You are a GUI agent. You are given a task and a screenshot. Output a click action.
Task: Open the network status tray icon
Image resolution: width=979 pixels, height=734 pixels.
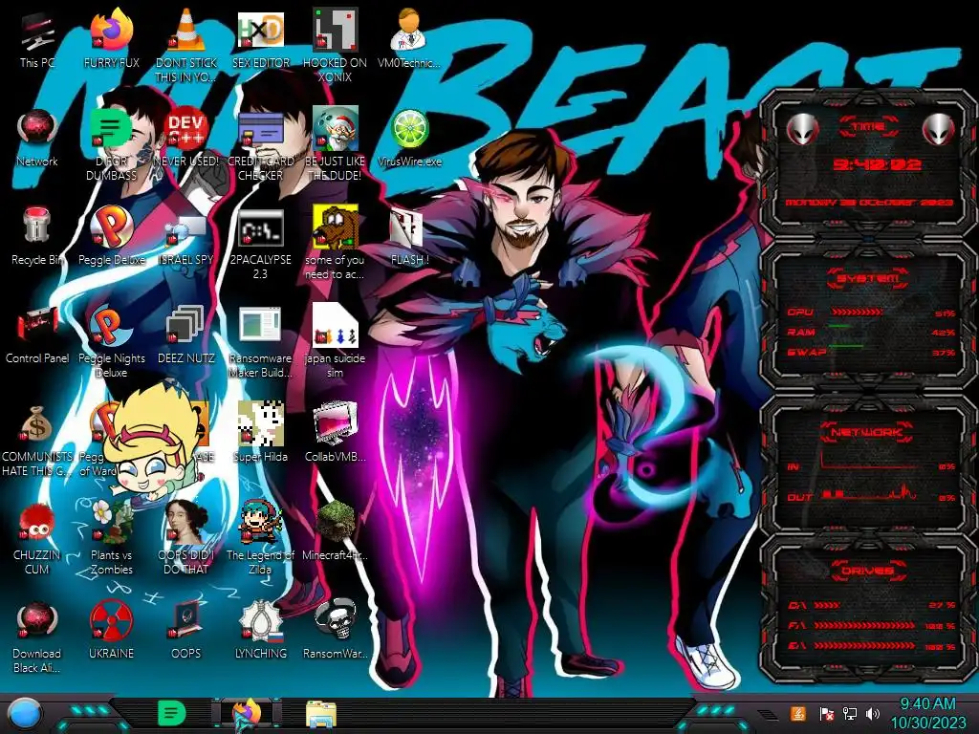click(x=849, y=713)
